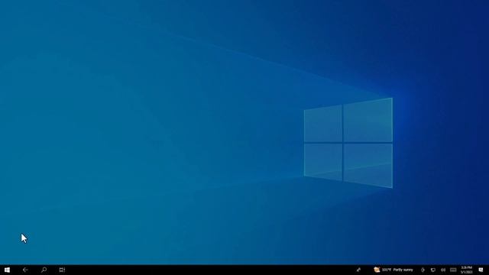Open the Windows Start menu

[x=7, y=270]
